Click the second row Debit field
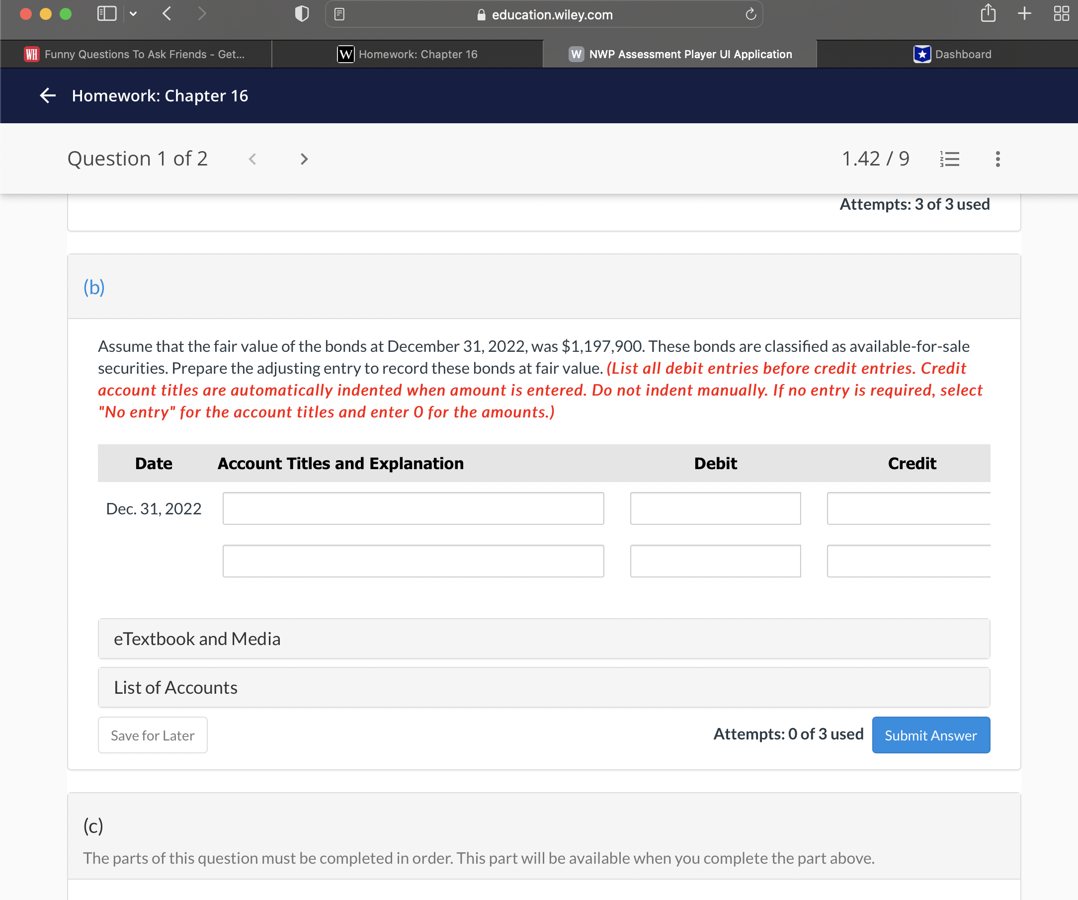The height and width of the screenshot is (900, 1078). (x=715, y=561)
